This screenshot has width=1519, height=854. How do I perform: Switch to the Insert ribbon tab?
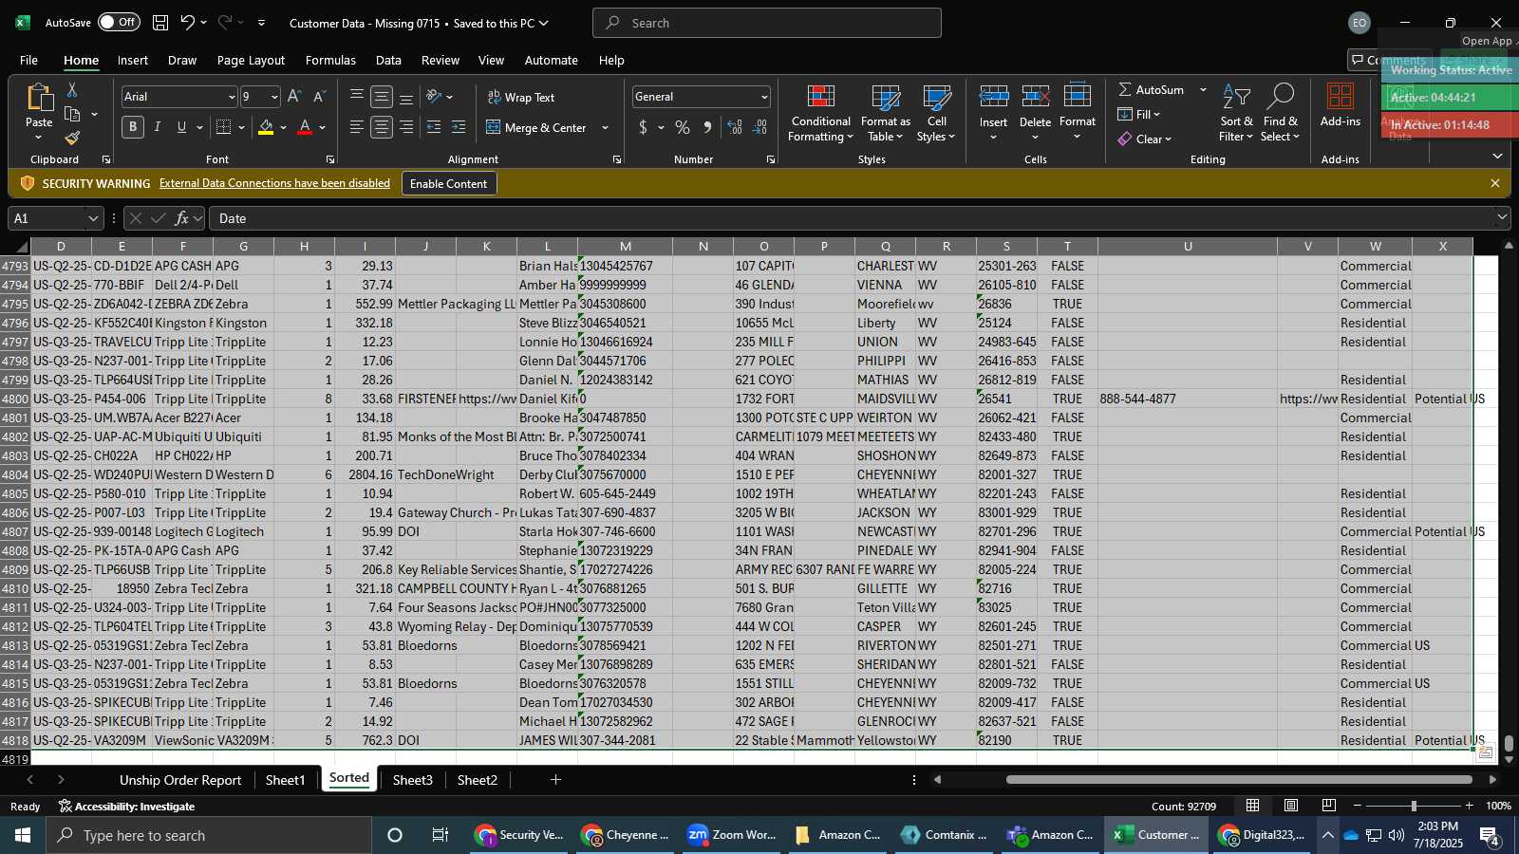point(133,60)
